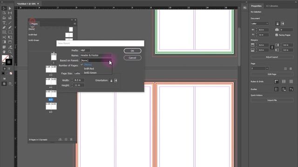This screenshot has height=167, width=298.
Task: Open the Page number dropdown
Action: (267, 69)
